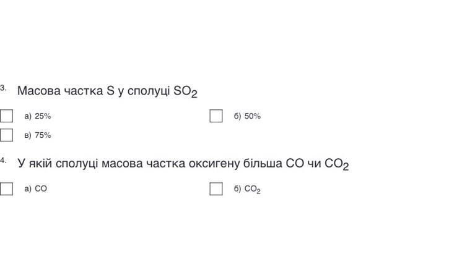Click the letter S in question 3

(110, 91)
